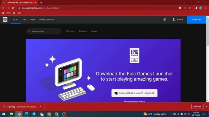Click Show all downloads

point(197,107)
